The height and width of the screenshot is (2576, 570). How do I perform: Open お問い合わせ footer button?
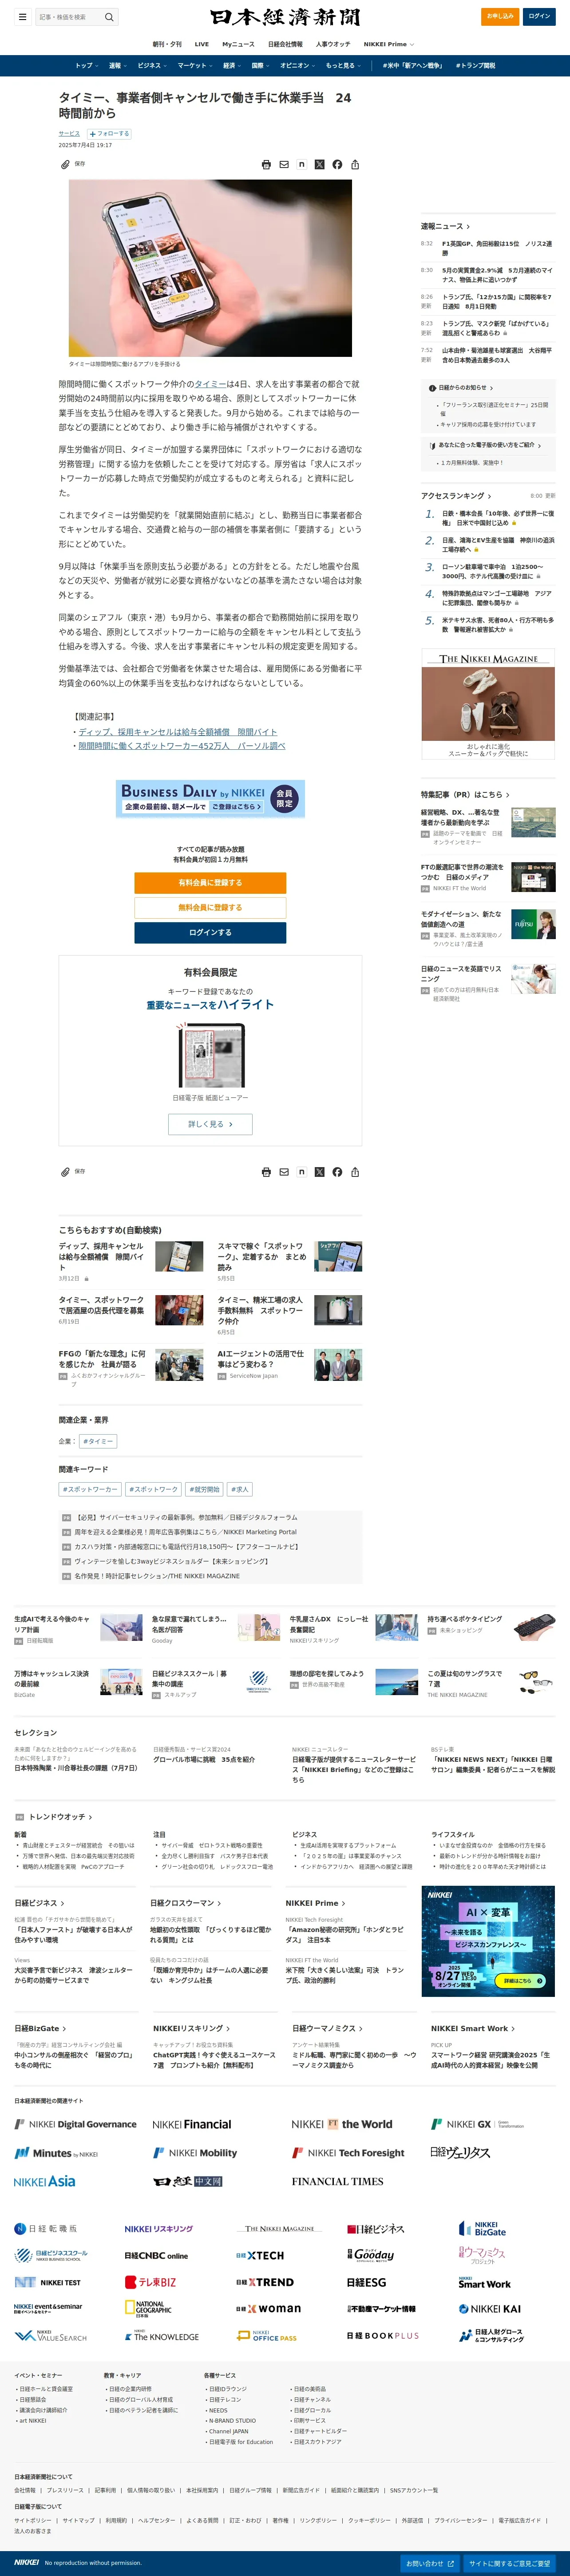coord(430,2563)
